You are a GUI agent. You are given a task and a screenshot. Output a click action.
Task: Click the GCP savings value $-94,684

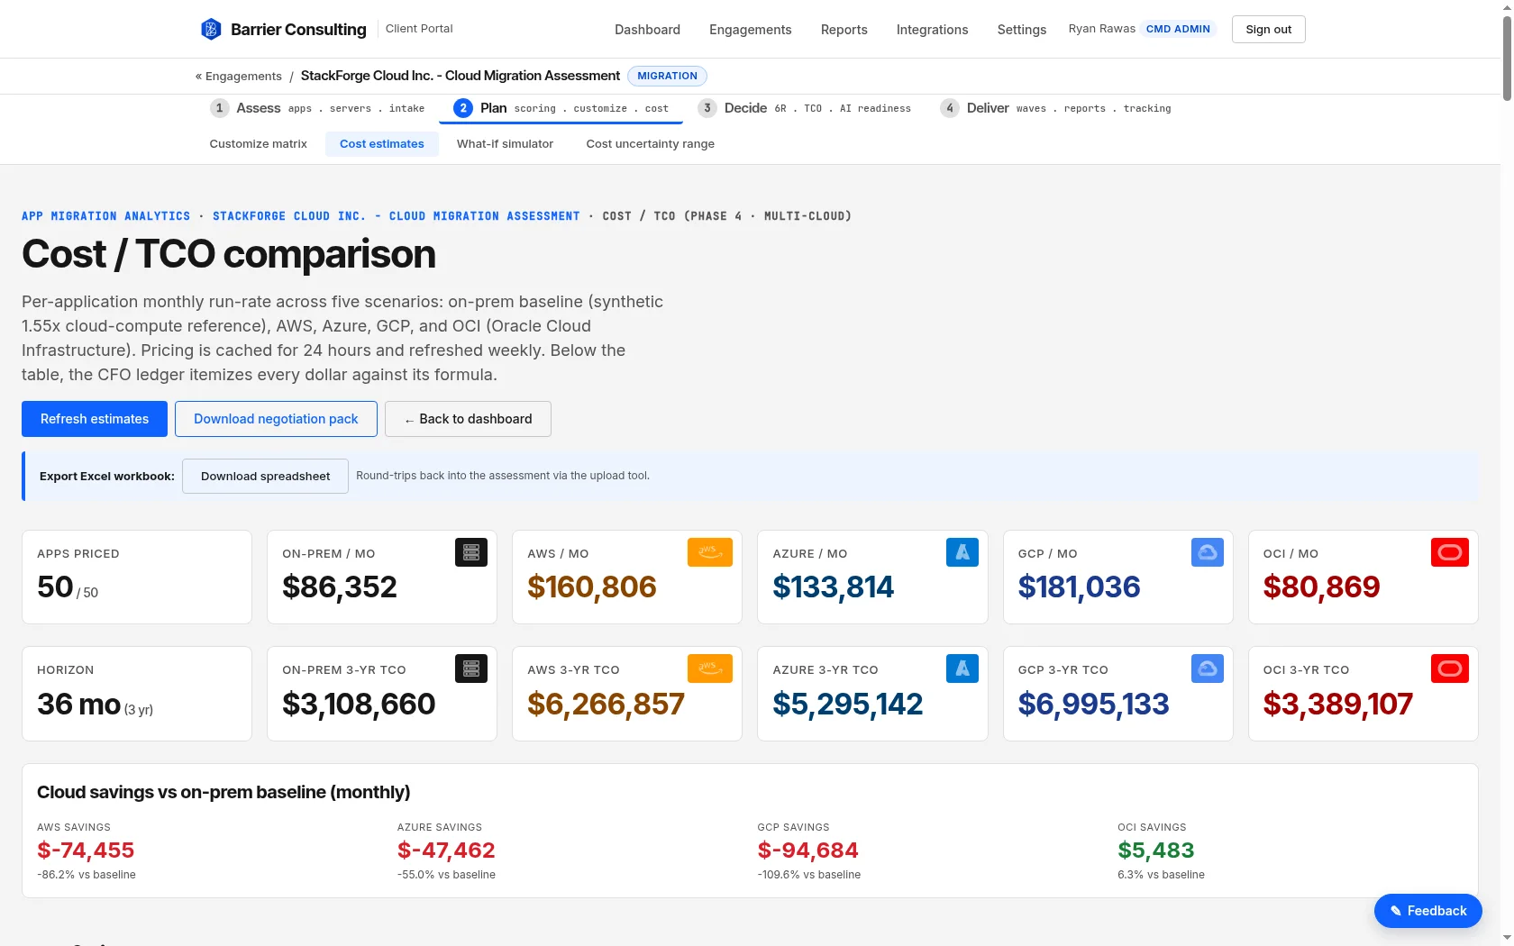(807, 850)
